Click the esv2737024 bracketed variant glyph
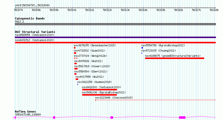 point(76,58)
